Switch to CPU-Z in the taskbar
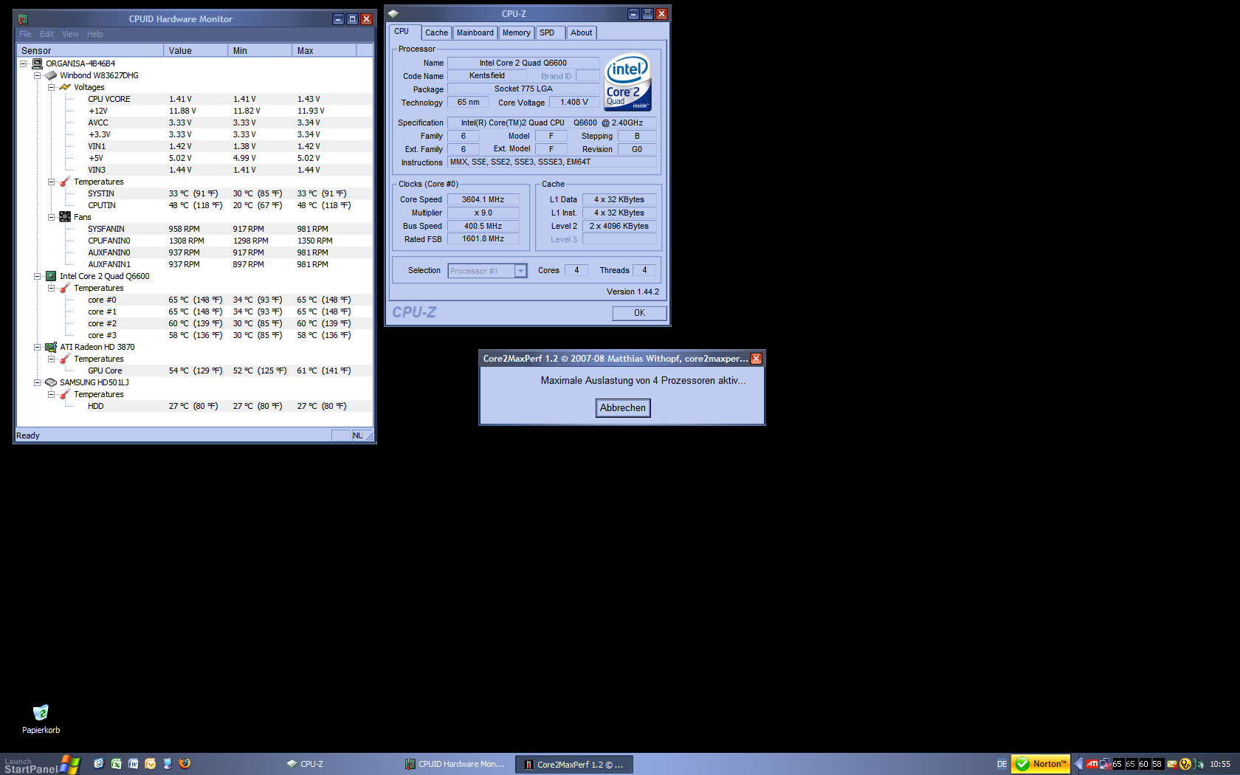Screen dimensions: 1240x775 (x=340, y=765)
